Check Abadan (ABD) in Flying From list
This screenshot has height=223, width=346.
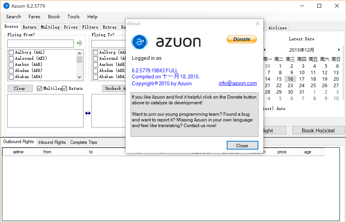(11, 71)
